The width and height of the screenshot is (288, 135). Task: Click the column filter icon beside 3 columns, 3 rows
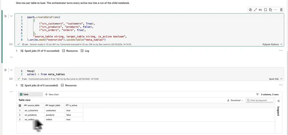tap(257, 94)
